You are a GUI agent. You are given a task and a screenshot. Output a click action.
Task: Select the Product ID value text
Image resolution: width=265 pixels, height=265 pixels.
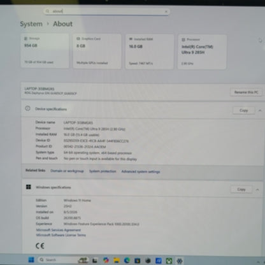85,147
